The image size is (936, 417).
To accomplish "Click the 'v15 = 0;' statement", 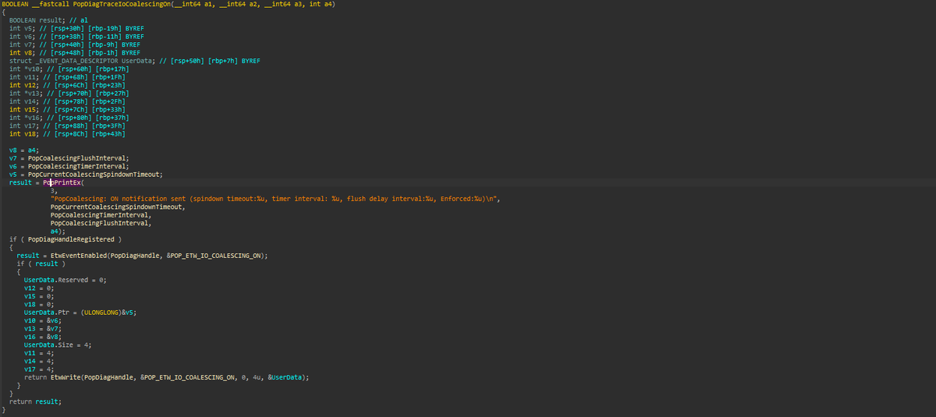I will tap(40, 295).
